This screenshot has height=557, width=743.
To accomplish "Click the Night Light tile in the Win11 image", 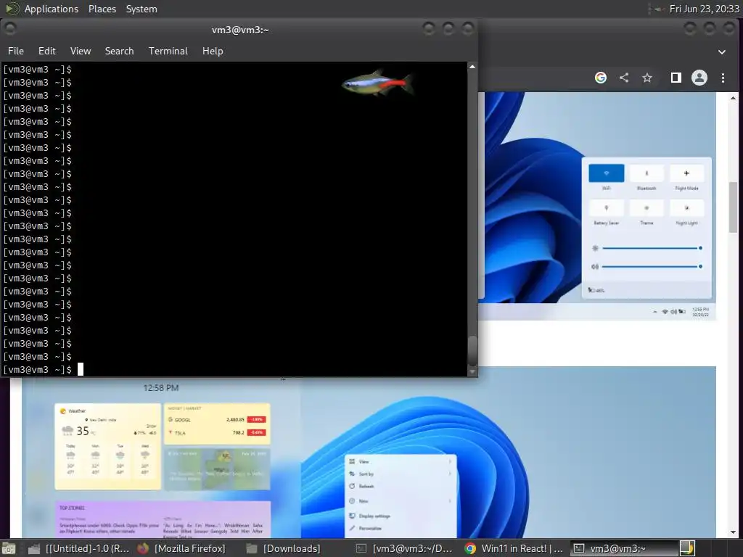I will pos(686,208).
